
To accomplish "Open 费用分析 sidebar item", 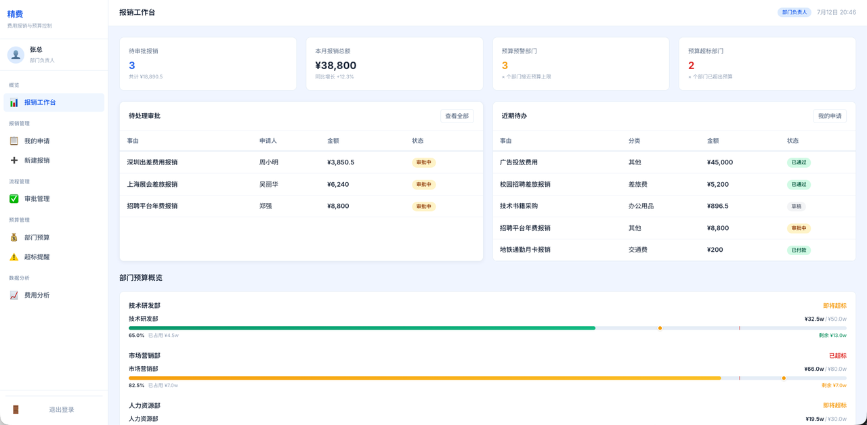I will (54, 295).
